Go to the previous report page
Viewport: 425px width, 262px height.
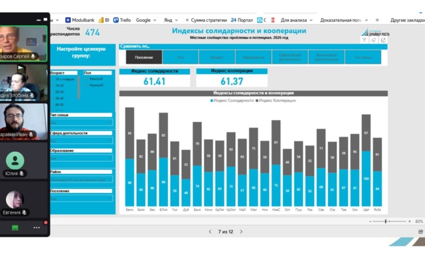pos(210,231)
